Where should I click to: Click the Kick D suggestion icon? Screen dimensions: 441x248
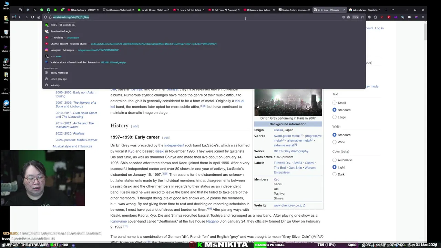click(x=47, y=25)
